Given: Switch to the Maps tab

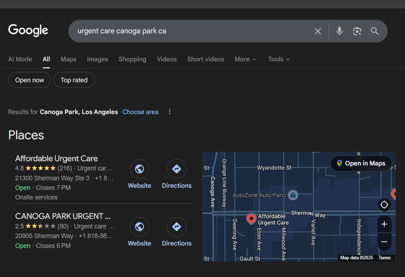Looking at the screenshot, I should 68,59.
